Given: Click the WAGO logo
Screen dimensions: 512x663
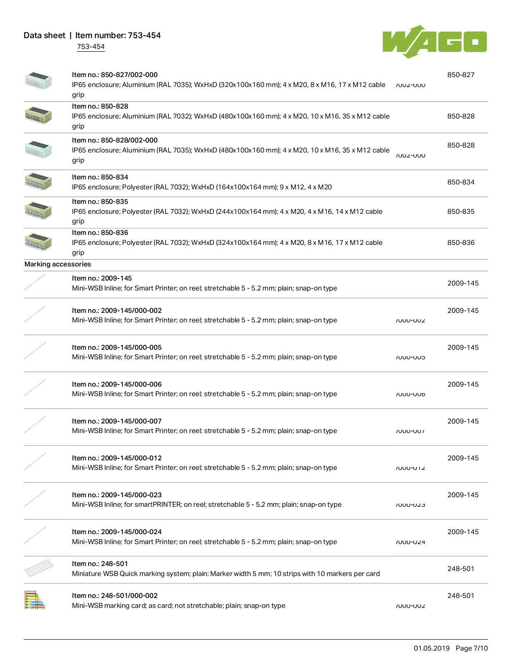Looking at the screenshot, I should (x=435, y=41).
